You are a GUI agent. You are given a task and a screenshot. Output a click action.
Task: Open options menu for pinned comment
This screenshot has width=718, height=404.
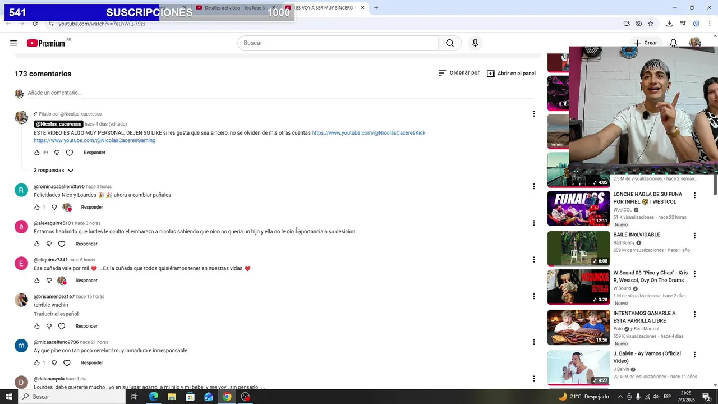click(533, 114)
